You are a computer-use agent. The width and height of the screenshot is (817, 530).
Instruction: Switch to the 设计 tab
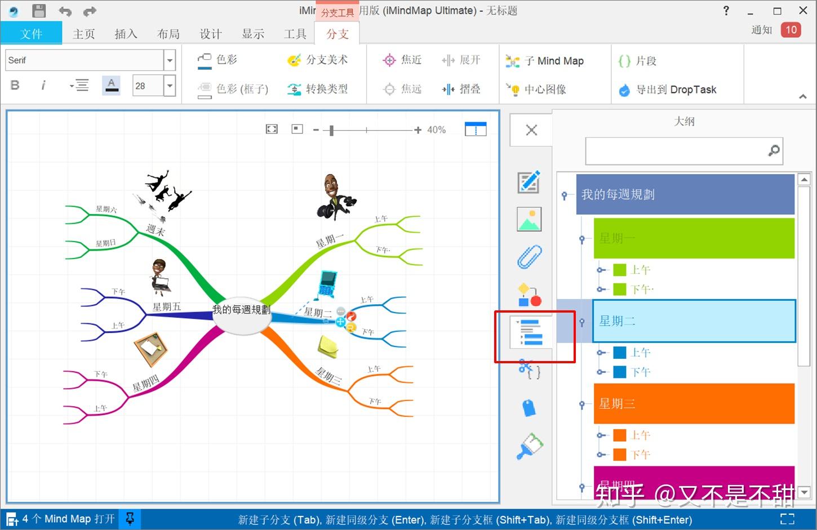211,34
